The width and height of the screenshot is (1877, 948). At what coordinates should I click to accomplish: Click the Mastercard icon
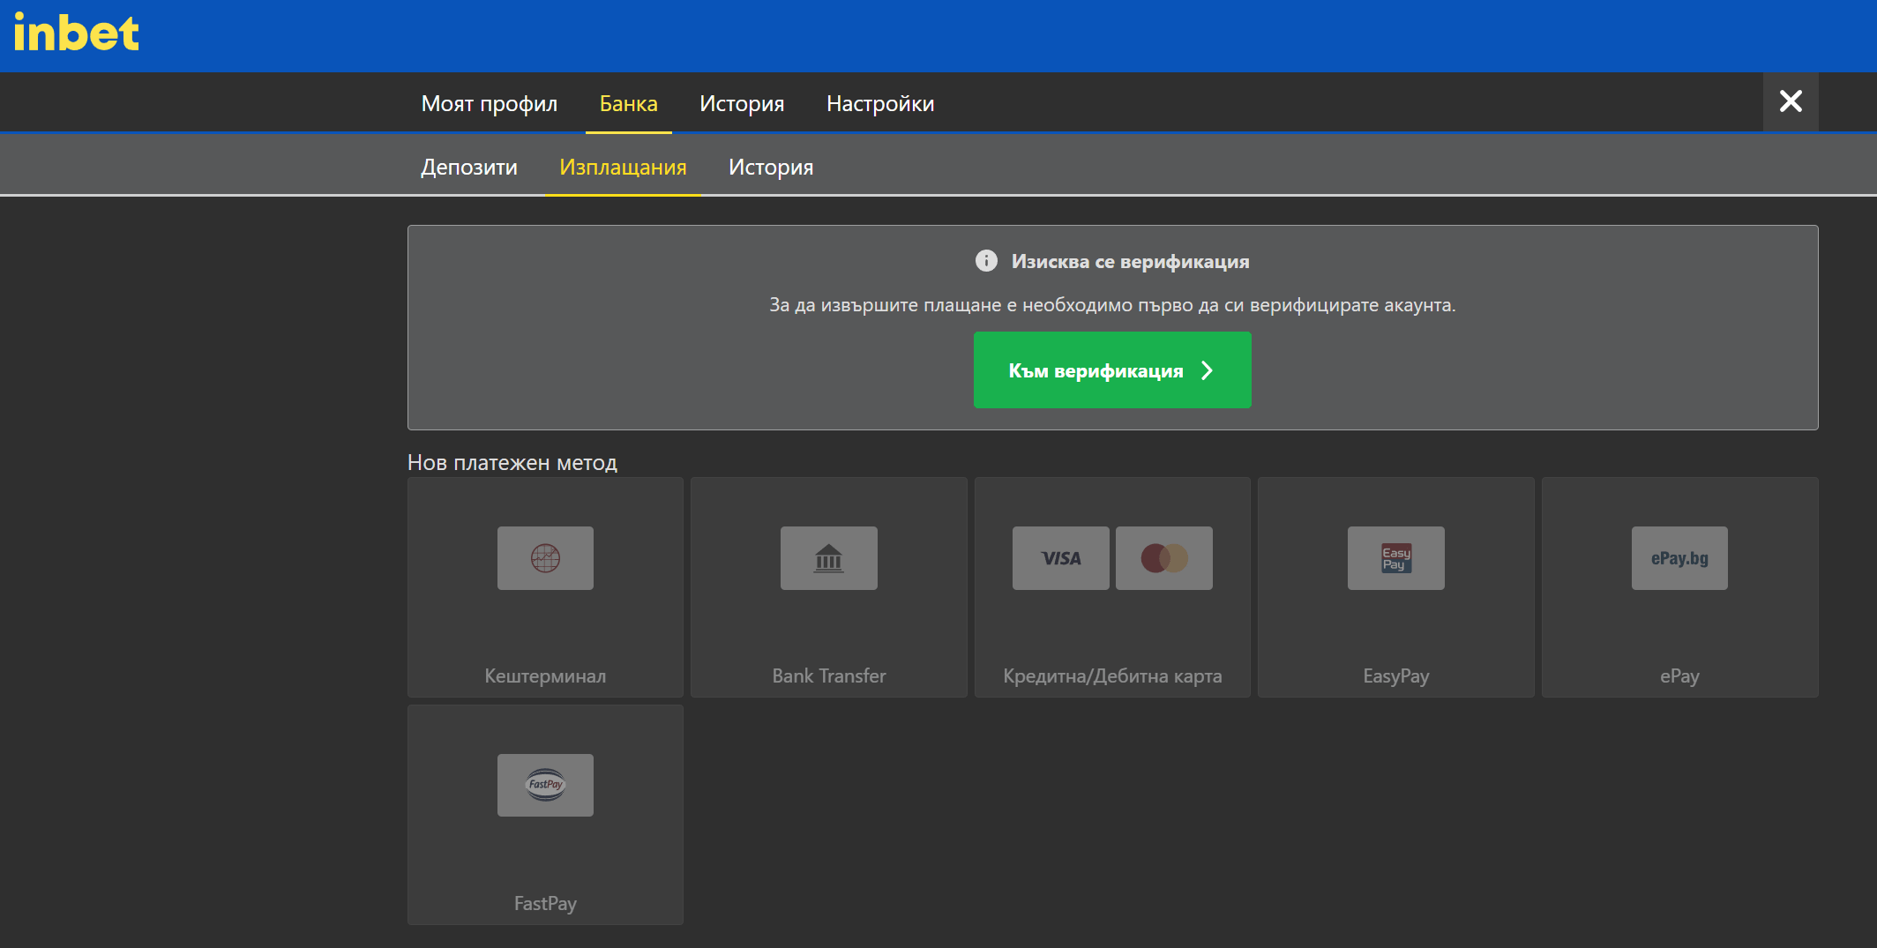pyautogui.click(x=1164, y=558)
